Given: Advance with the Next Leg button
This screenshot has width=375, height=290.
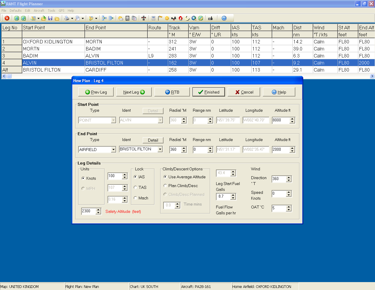Looking at the screenshot, I should click(134, 92).
